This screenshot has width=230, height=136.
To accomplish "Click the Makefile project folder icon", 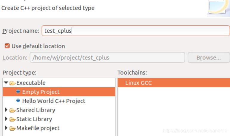I will (12, 128).
